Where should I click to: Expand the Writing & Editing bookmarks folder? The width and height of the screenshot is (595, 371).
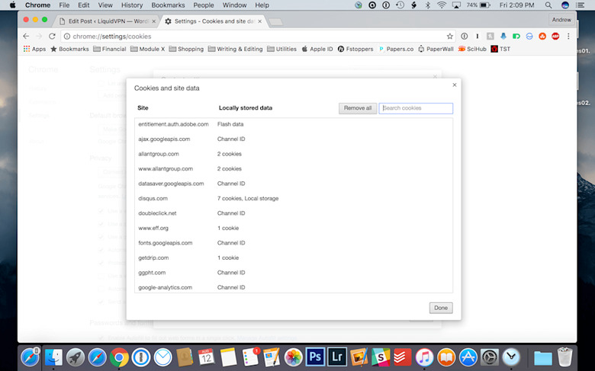[235, 49]
